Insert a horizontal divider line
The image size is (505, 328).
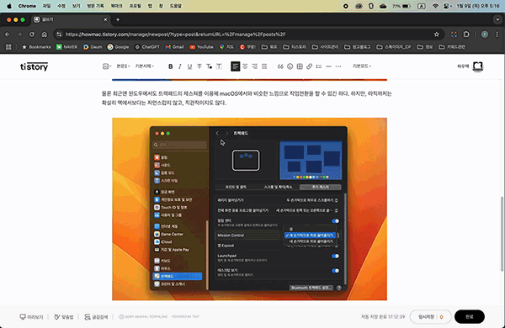[328, 66]
